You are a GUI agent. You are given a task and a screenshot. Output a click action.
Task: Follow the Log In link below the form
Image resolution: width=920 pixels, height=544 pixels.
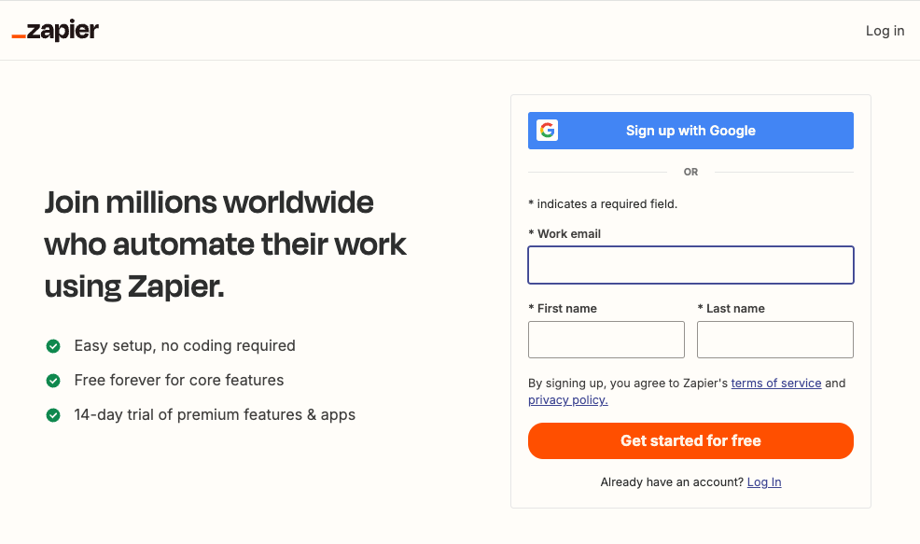click(x=763, y=482)
